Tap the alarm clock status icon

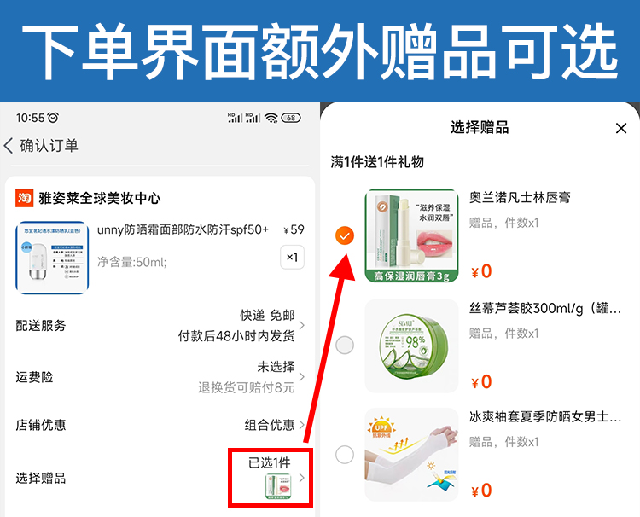[53, 118]
